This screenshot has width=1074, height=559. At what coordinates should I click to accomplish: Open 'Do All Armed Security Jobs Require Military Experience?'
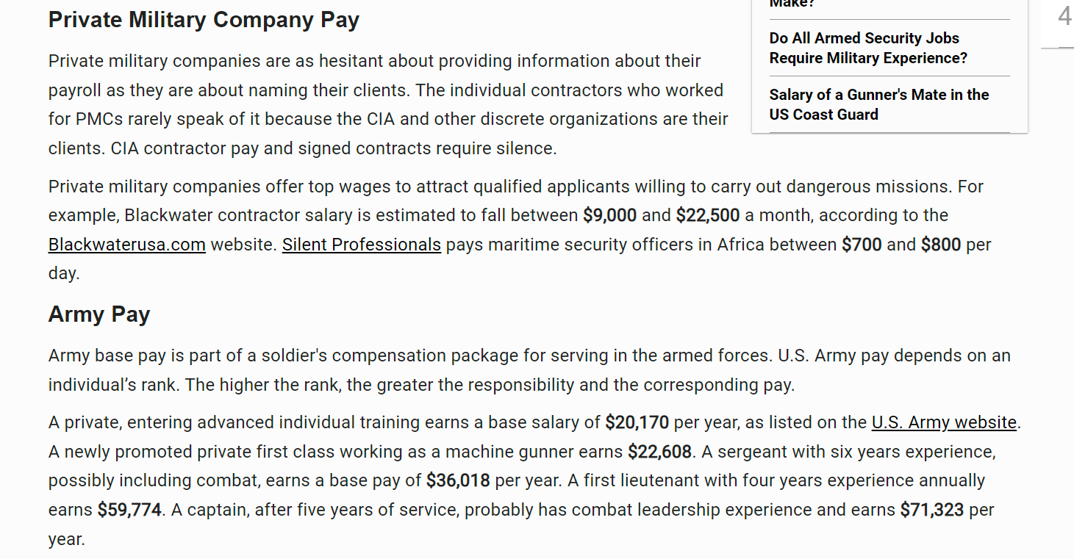pos(868,48)
